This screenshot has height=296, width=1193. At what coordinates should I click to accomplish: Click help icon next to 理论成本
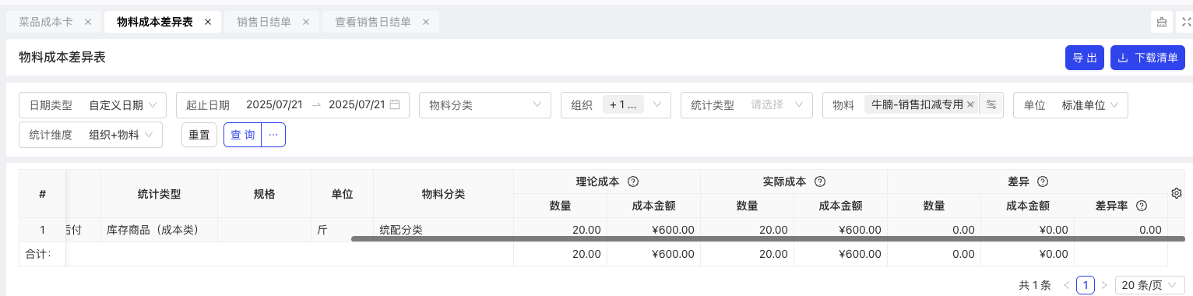click(x=633, y=181)
